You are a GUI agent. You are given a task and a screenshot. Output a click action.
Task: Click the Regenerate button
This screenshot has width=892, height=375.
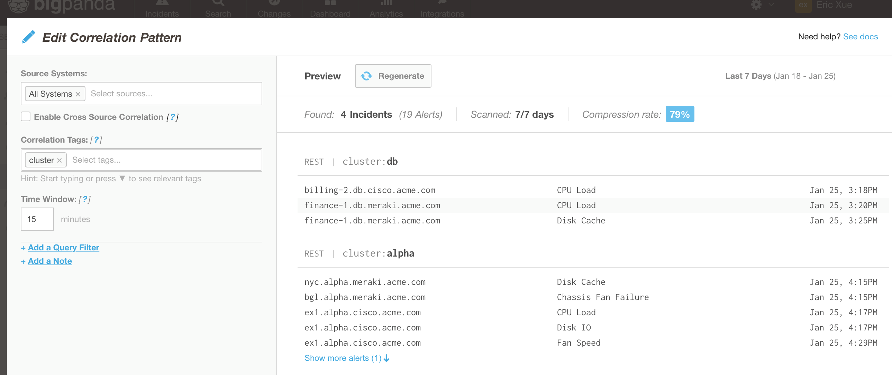tap(394, 76)
